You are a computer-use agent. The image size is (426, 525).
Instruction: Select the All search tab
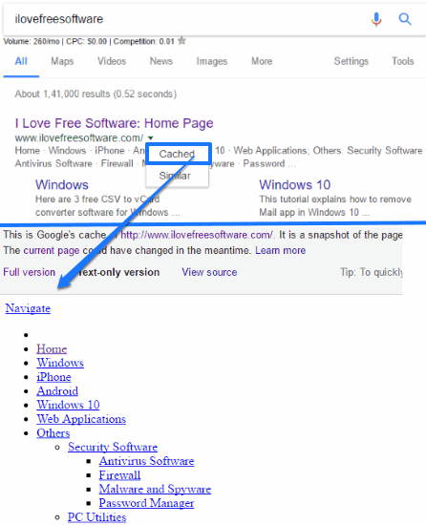21,61
